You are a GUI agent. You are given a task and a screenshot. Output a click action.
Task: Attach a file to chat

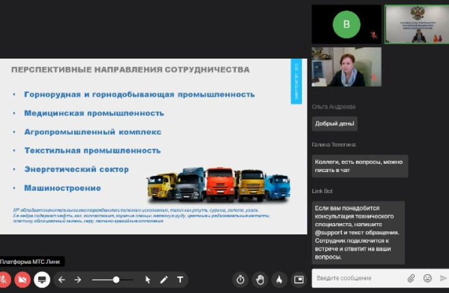pos(411,278)
